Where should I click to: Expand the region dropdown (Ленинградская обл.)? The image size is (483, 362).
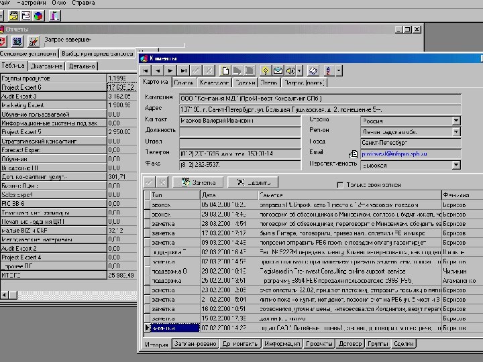[455, 132]
